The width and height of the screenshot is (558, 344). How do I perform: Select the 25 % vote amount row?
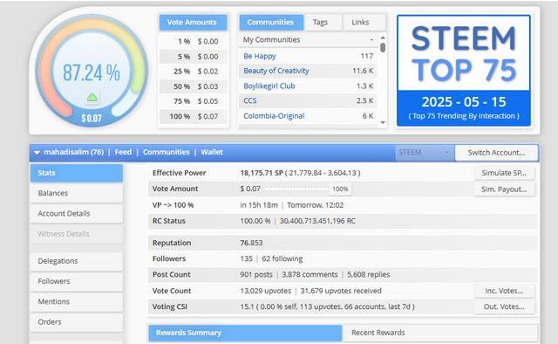(x=193, y=72)
